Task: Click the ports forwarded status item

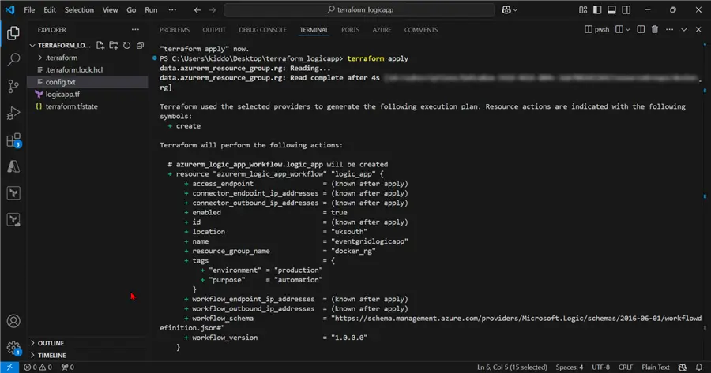Action: click(x=68, y=367)
